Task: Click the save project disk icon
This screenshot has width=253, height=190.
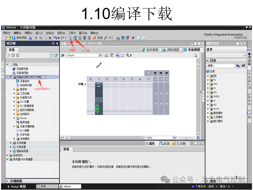Action: (x=14, y=38)
